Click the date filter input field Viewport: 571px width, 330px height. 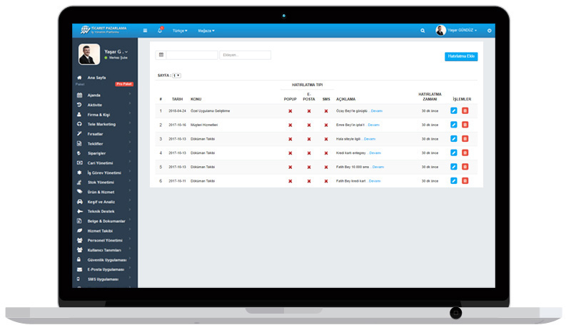192,55
